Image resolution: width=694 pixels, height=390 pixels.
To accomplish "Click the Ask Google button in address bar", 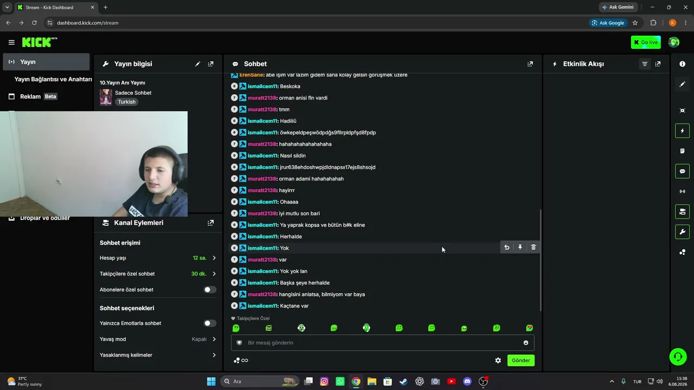I will coord(608,23).
